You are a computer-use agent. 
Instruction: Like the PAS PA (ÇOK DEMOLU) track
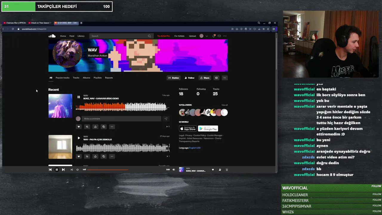[79, 156]
